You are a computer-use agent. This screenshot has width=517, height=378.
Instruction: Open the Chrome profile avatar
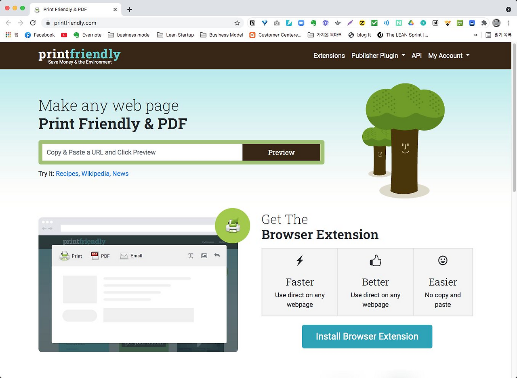click(496, 23)
